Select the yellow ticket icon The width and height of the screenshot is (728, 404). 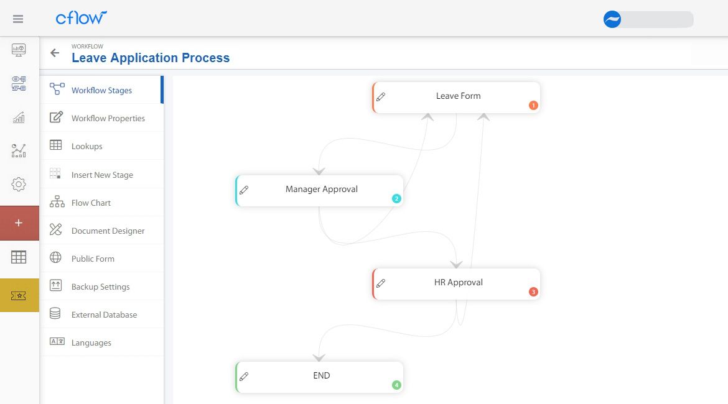(19, 295)
